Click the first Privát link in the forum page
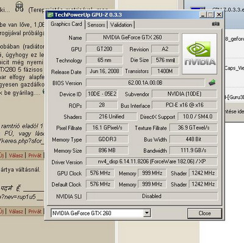This screenshot has height=243, width=244. [x=35, y=155]
